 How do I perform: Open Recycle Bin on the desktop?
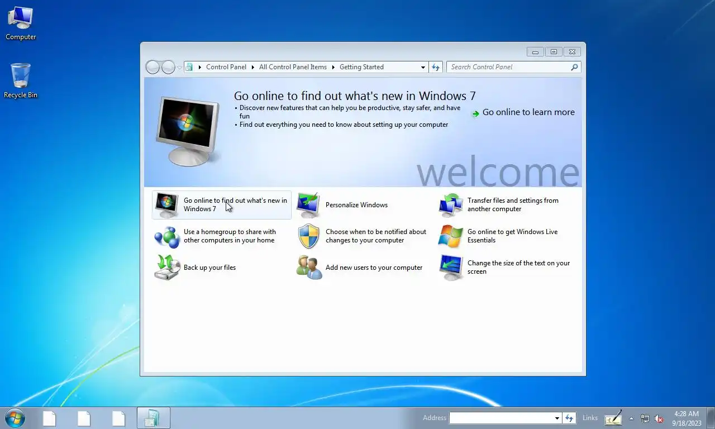tap(21, 81)
